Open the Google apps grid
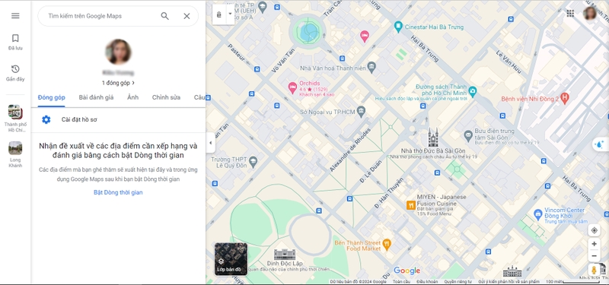The image size is (609, 285). click(570, 14)
